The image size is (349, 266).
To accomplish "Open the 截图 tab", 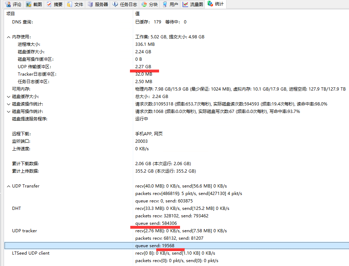I will 34,5.
